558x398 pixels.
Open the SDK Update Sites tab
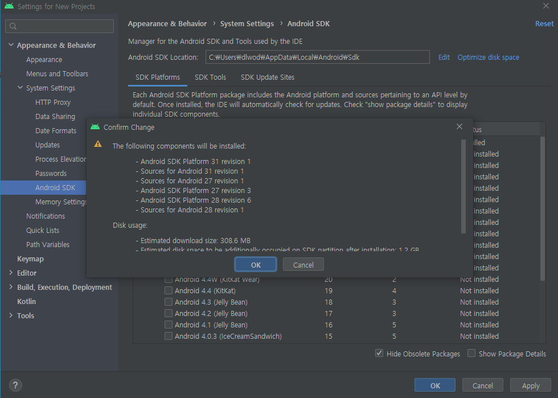tap(268, 77)
